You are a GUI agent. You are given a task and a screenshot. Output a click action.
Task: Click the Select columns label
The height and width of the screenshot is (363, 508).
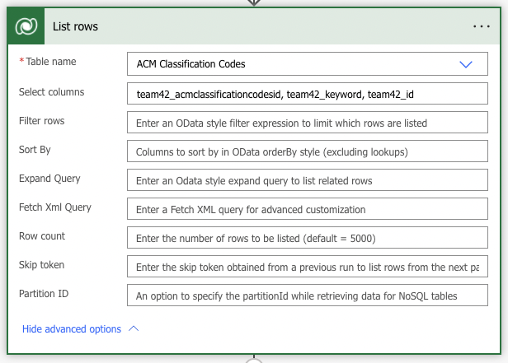(51, 92)
